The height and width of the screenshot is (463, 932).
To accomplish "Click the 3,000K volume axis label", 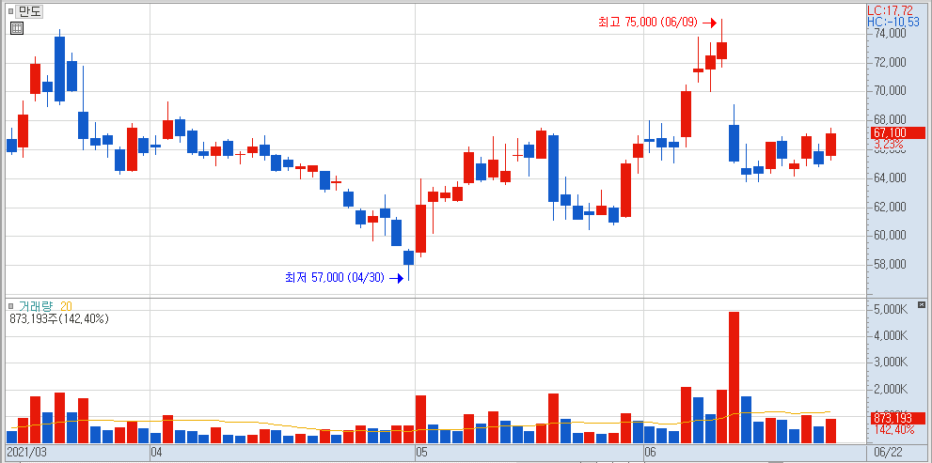I will [889, 363].
